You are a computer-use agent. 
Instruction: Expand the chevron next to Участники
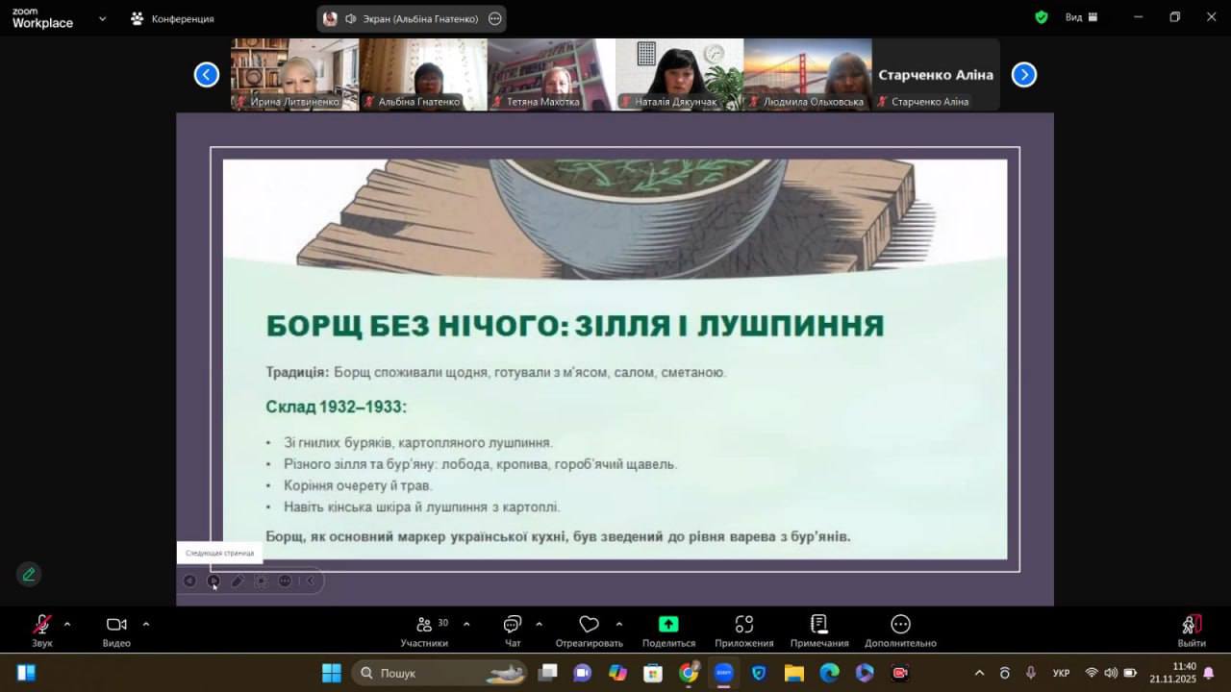pyautogui.click(x=466, y=624)
